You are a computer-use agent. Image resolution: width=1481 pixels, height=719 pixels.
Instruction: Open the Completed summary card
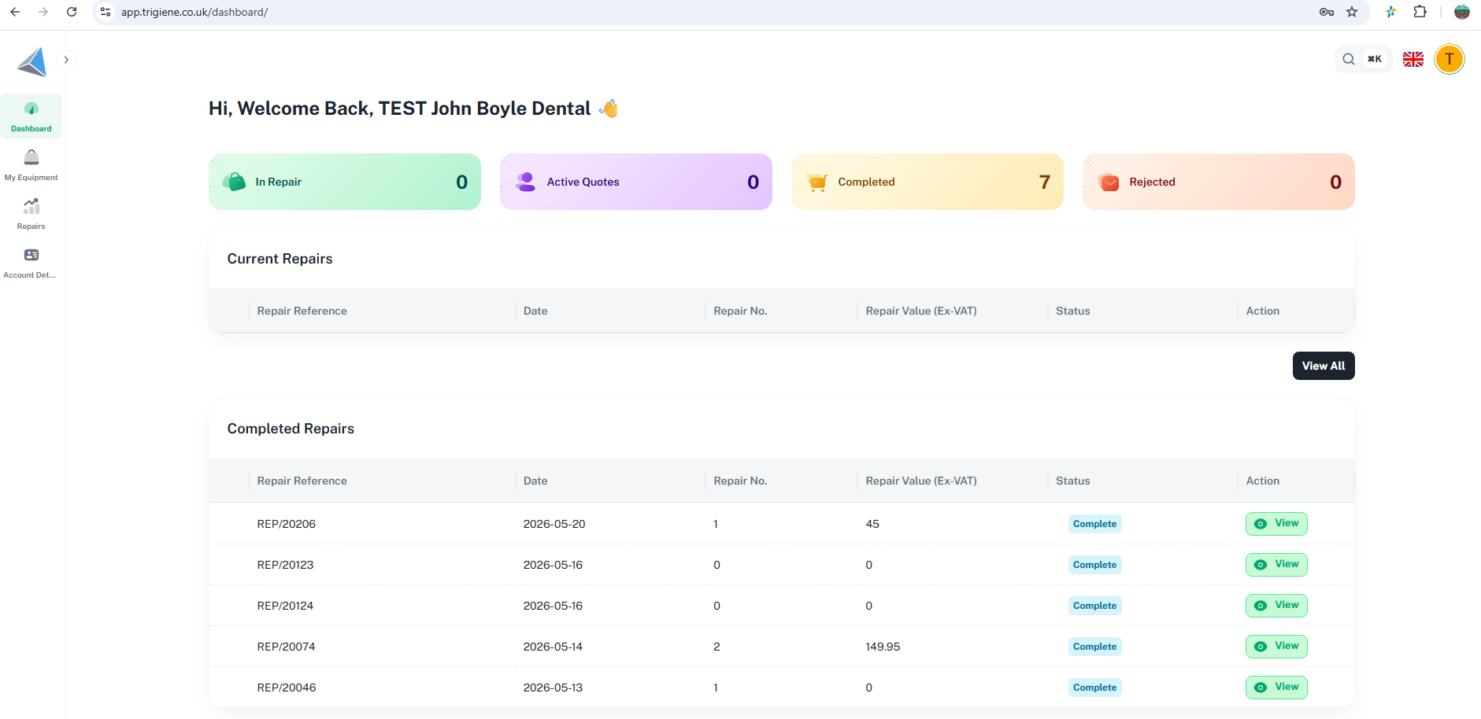point(927,182)
